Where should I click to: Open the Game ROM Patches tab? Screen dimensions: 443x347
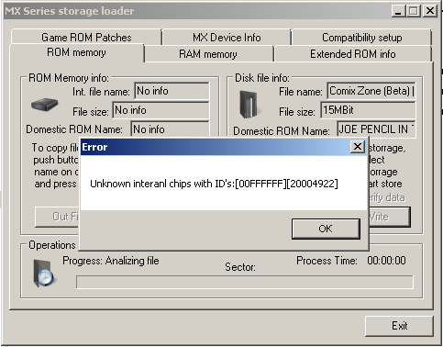pos(86,38)
